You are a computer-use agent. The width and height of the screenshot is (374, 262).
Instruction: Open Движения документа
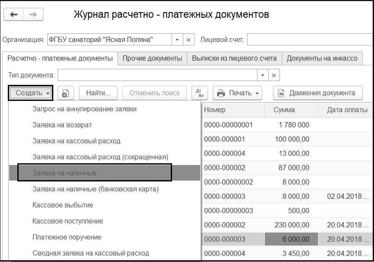tap(318, 93)
